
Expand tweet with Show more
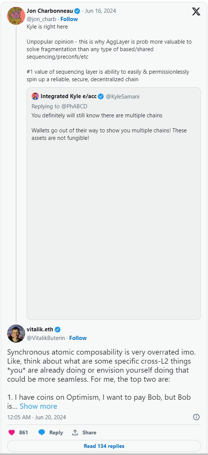click(x=38, y=406)
